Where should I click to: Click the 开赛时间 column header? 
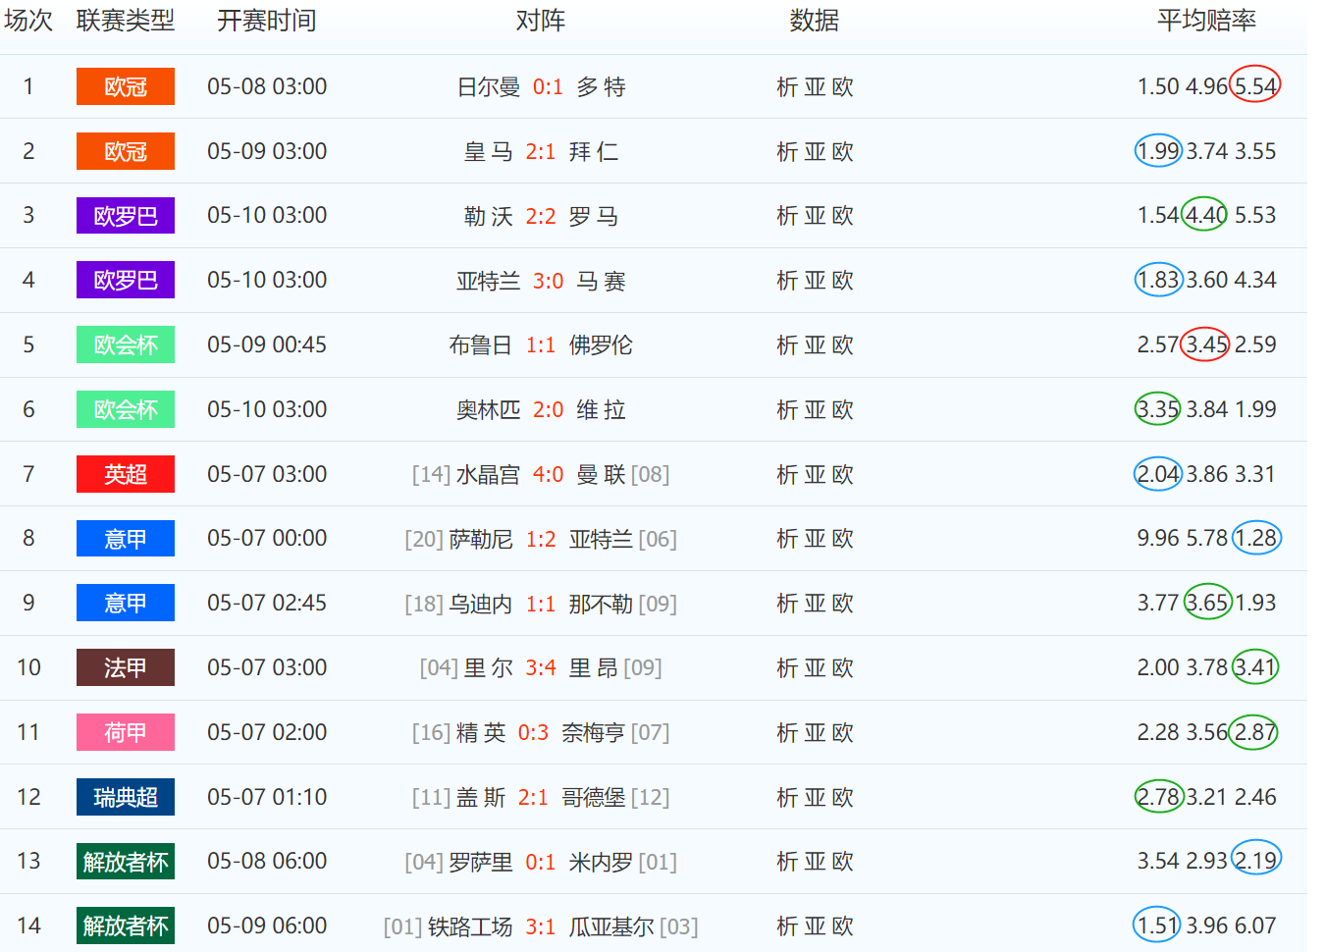coord(267,21)
